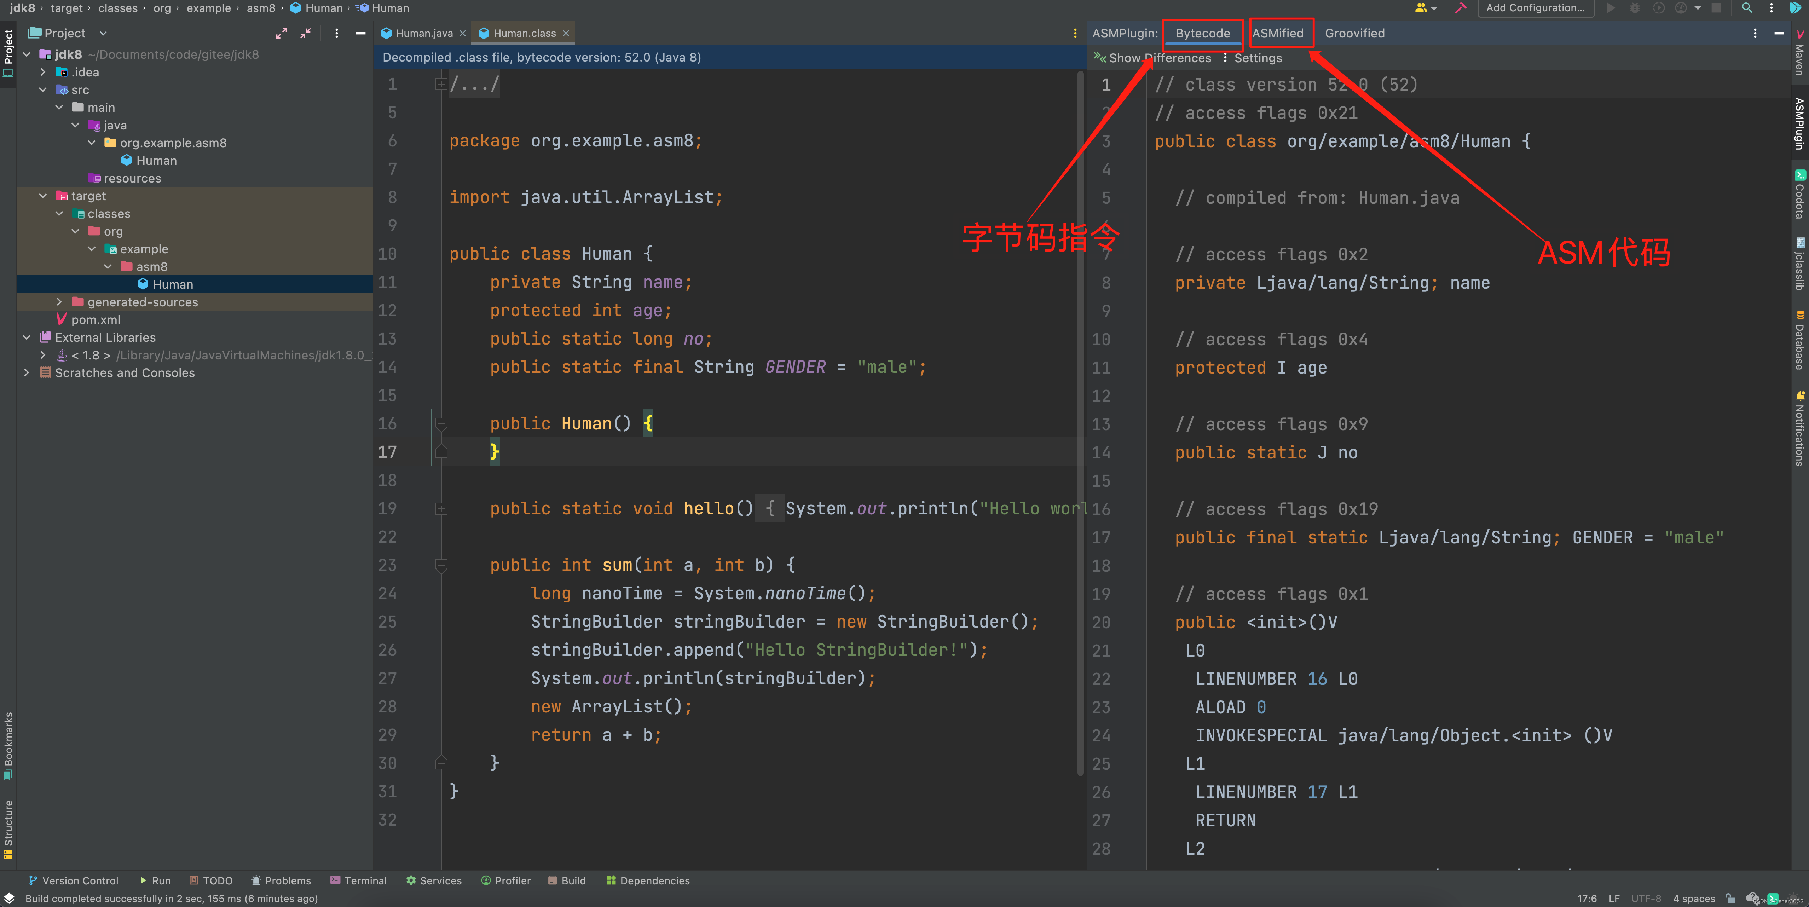
Task: Hide the ASMPlugin panel with minimize icon
Action: (1779, 33)
